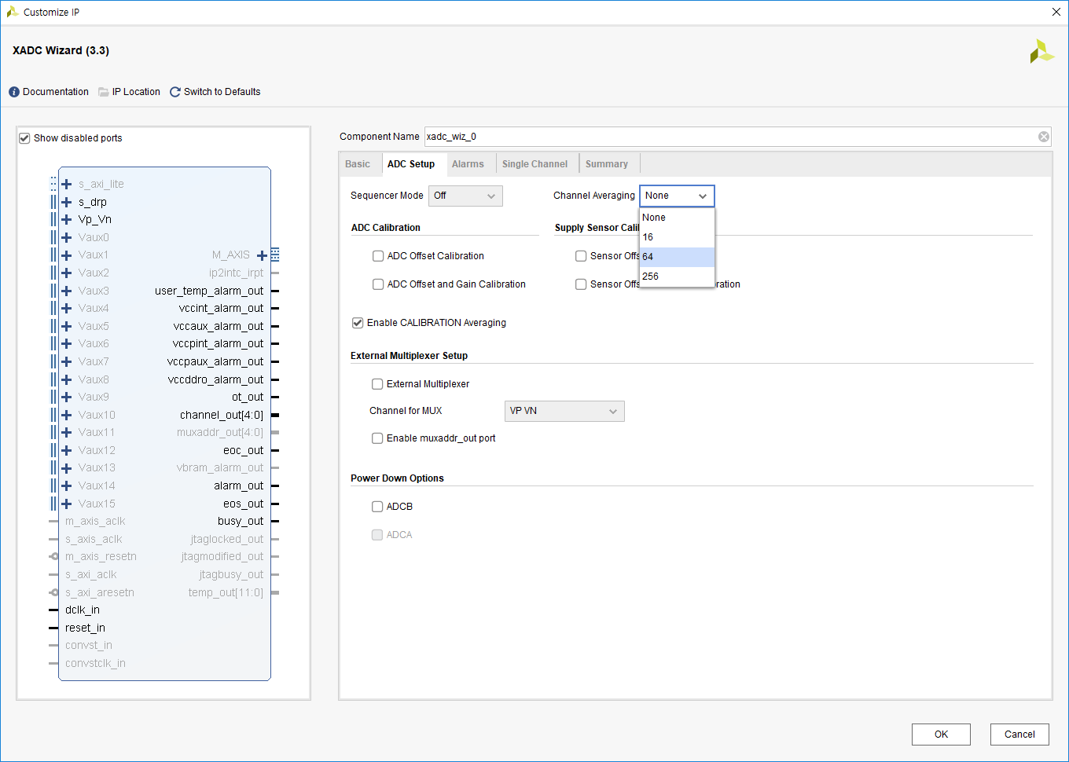This screenshot has height=762, width=1069.
Task: Select the dclk_in port label
Action: [x=83, y=610]
